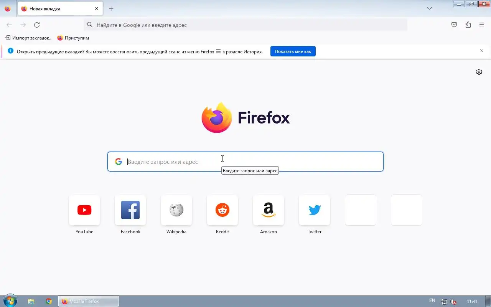Expand the list all tabs chevron

430,8
